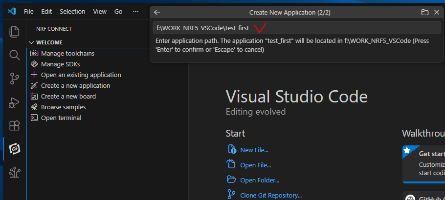Click the New File icon

232,149
